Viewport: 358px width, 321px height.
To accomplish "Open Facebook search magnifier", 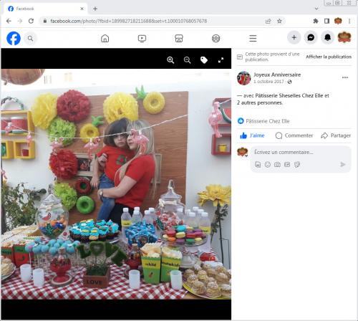I will point(30,38).
